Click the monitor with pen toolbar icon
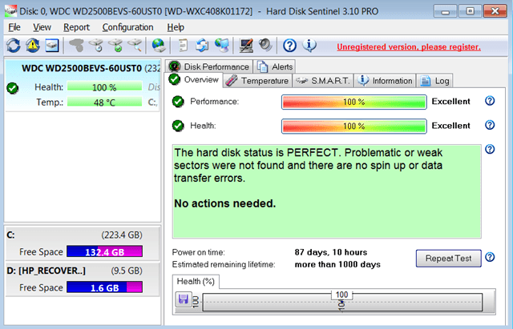 246,46
